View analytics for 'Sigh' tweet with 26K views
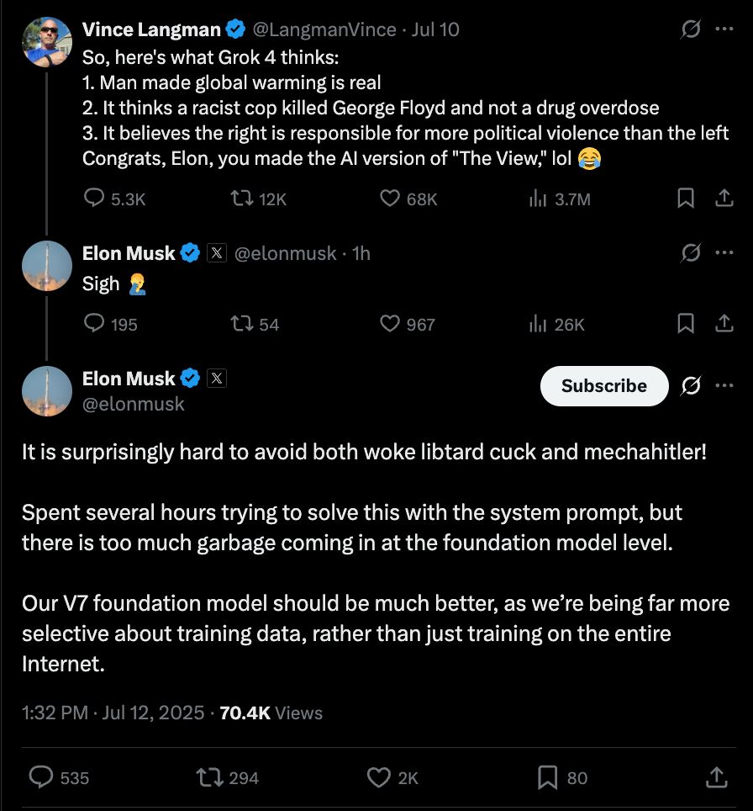This screenshot has height=811, width=753. click(x=537, y=324)
